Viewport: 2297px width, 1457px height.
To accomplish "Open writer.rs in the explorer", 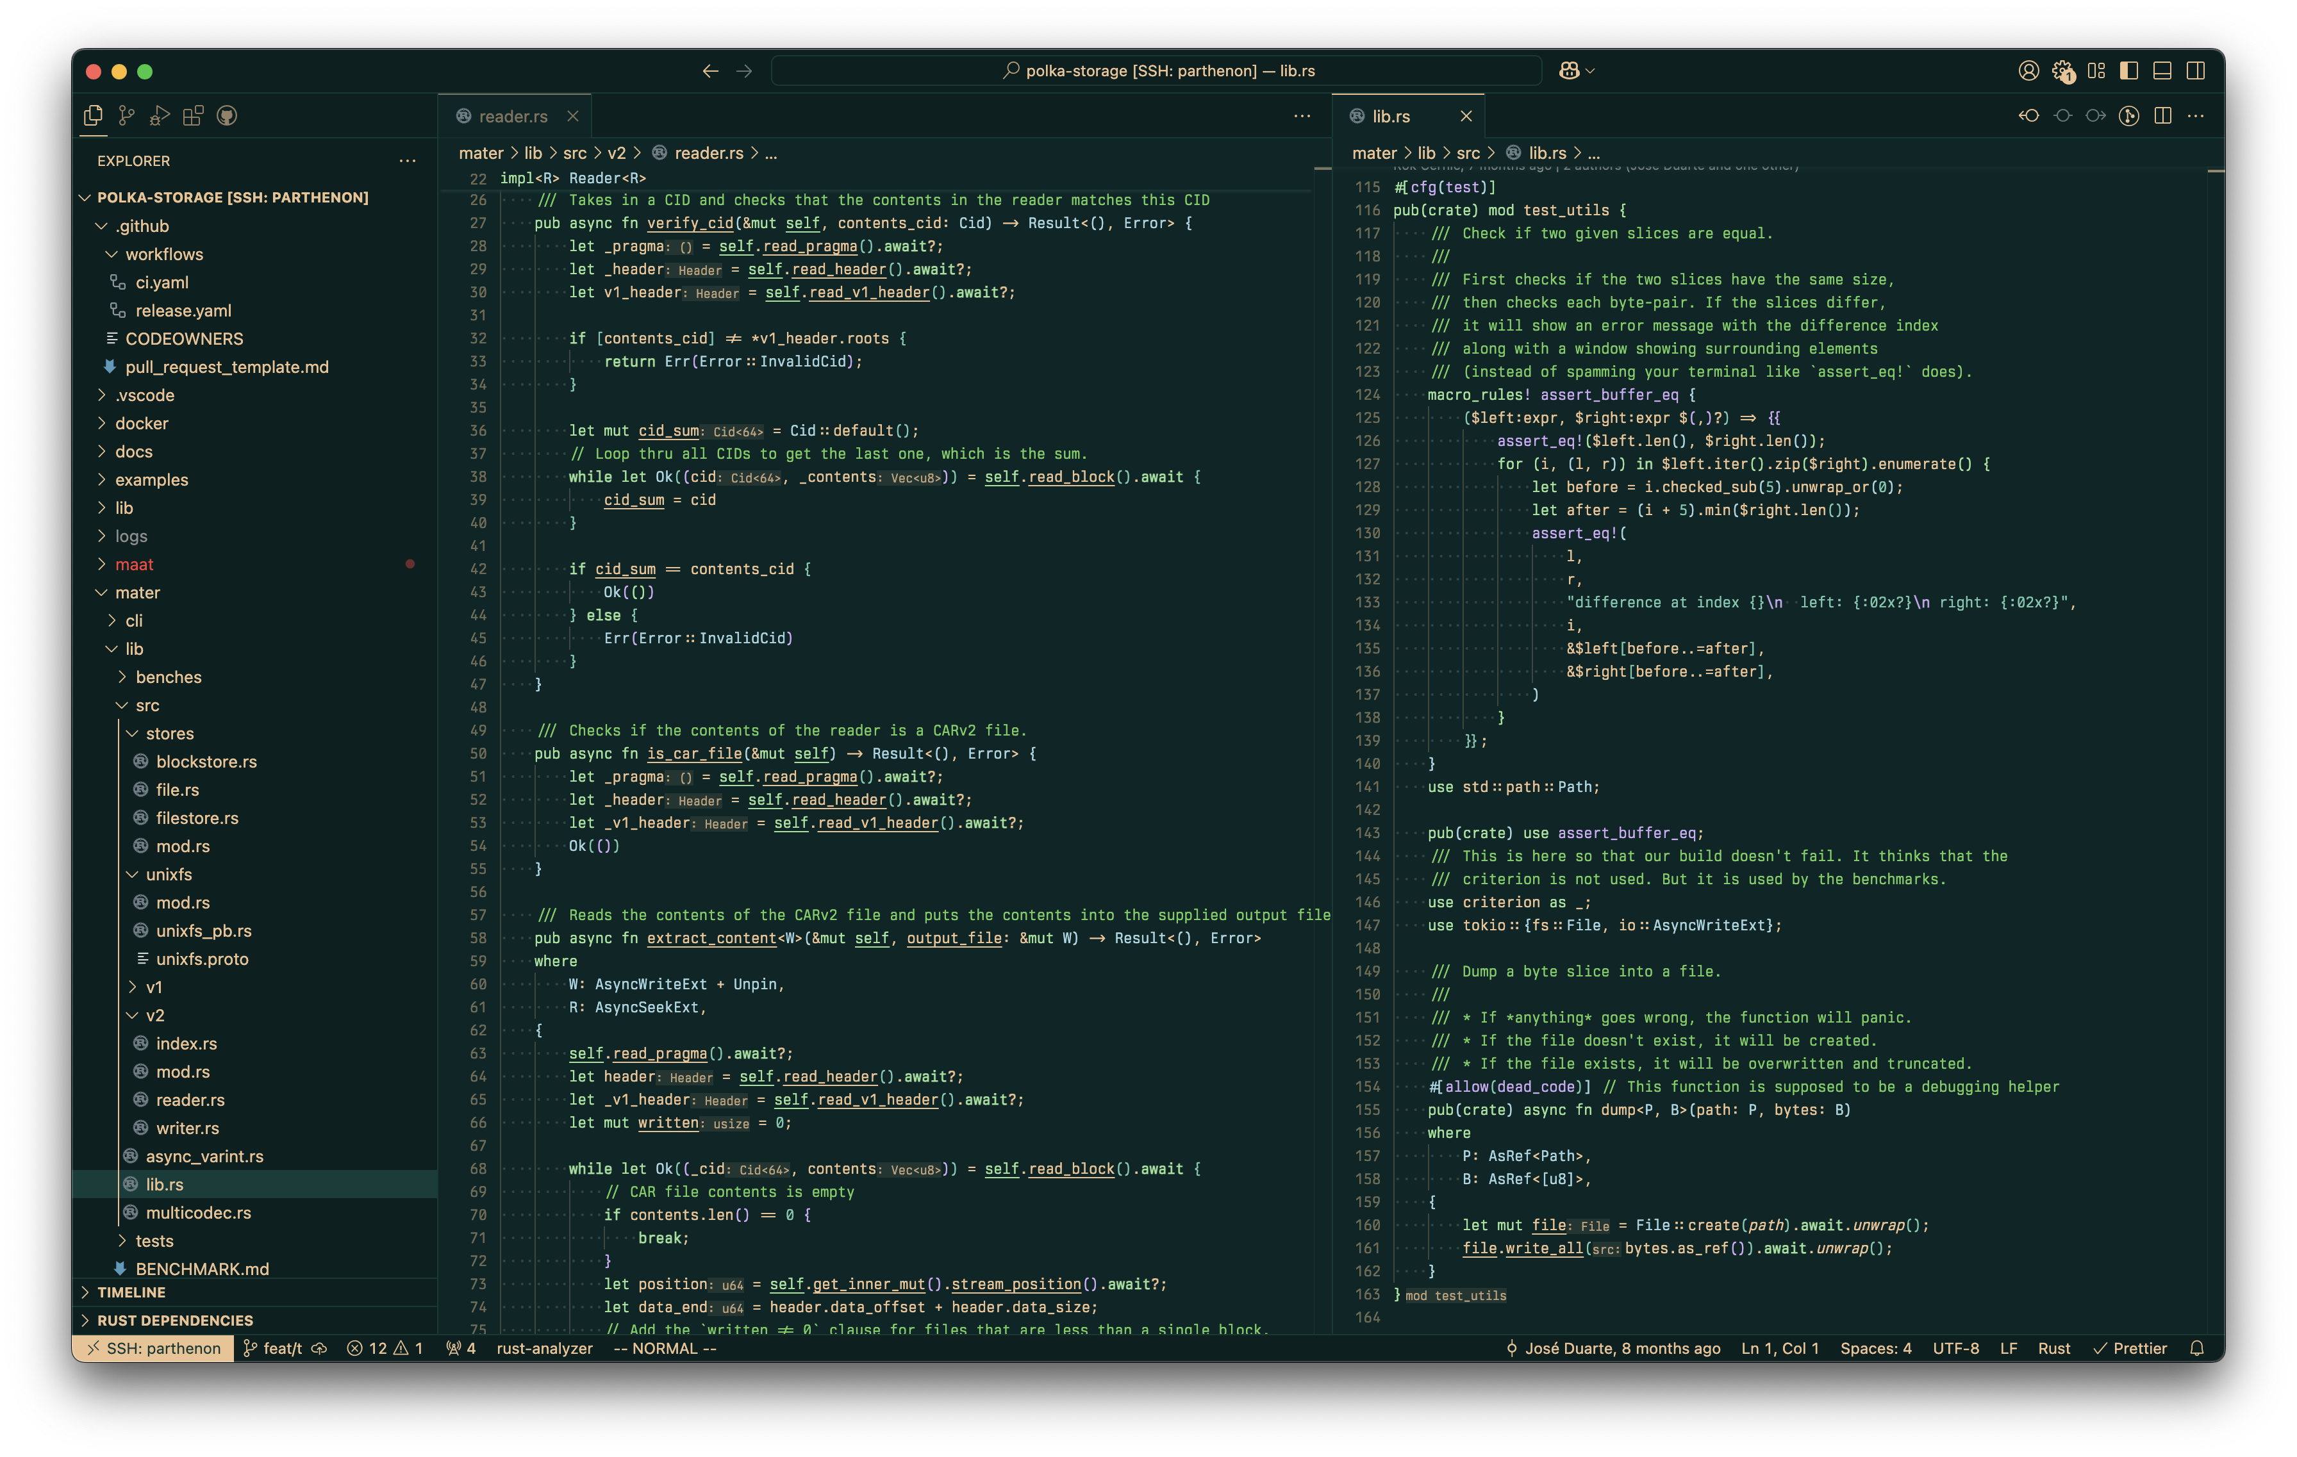I will click(x=187, y=1128).
